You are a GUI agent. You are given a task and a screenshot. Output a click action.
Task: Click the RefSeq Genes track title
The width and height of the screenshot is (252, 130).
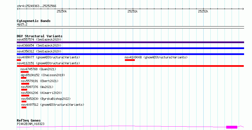pos(29,120)
